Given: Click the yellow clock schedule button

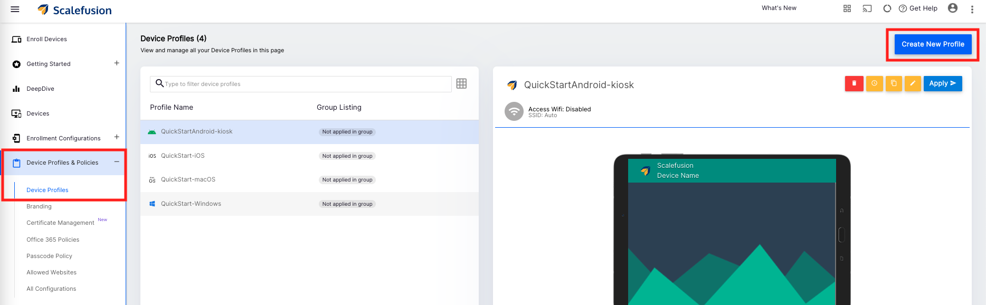Looking at the screenshot, I should coord(874,83).
